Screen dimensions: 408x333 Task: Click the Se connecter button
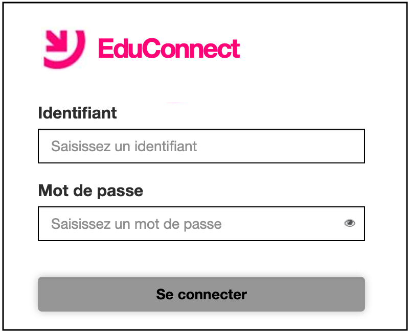201,294
